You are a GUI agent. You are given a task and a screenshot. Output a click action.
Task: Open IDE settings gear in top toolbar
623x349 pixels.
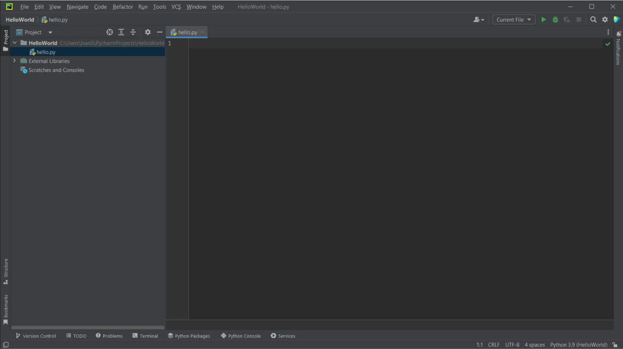[605, 19]
